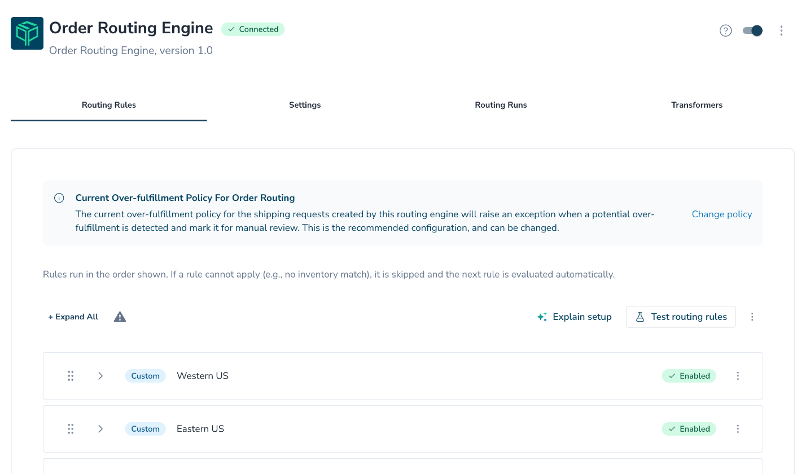Screen dimensions: 810x474
Task: Click the Eastern US drag handle
Action: (71, 429)
